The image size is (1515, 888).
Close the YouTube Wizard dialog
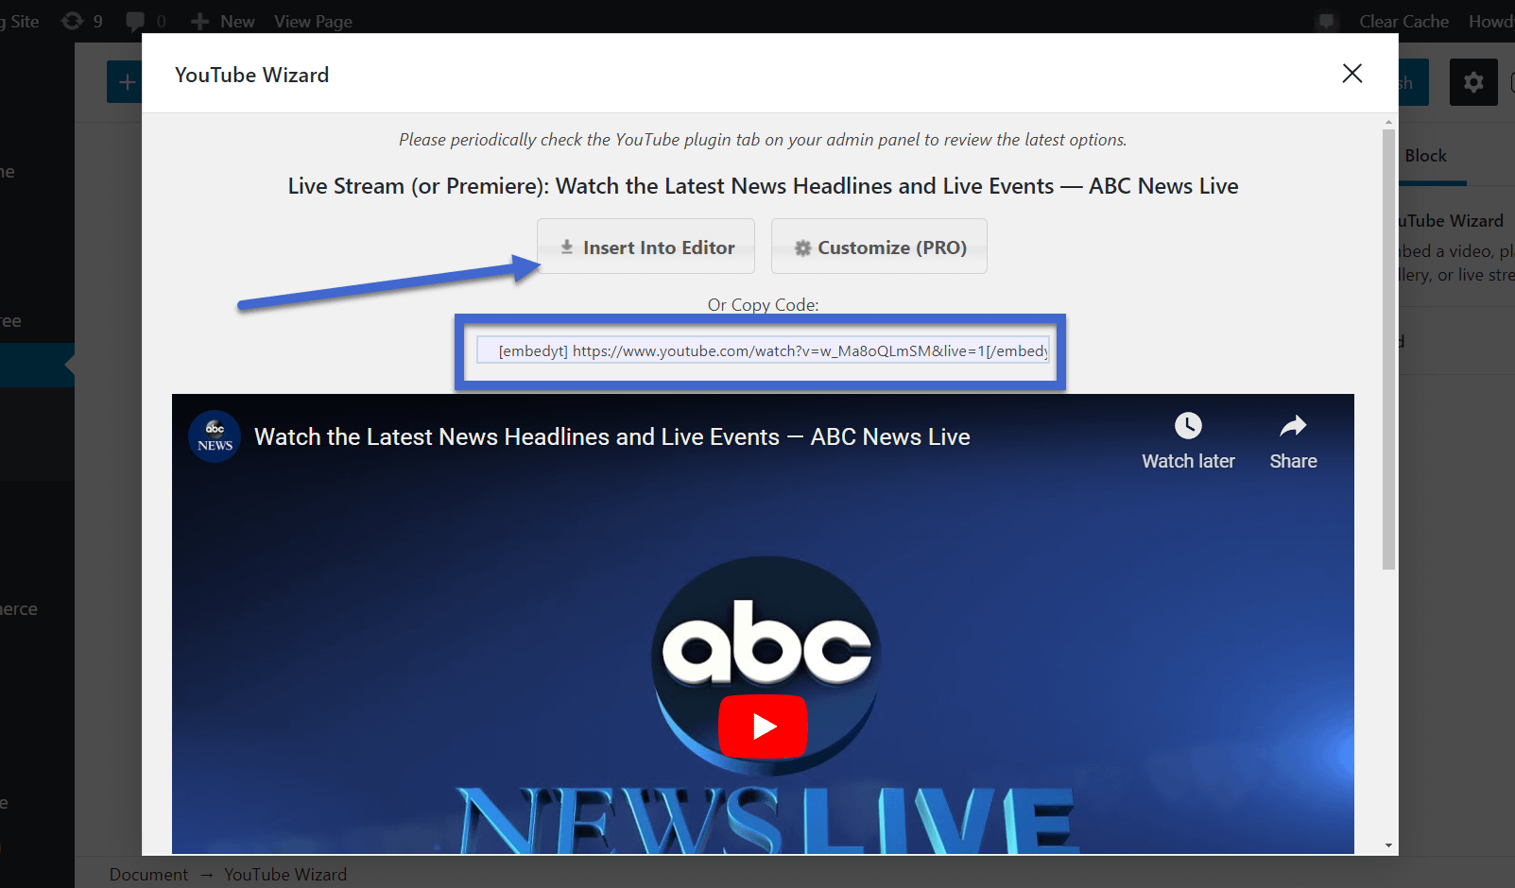(1351, 74)
